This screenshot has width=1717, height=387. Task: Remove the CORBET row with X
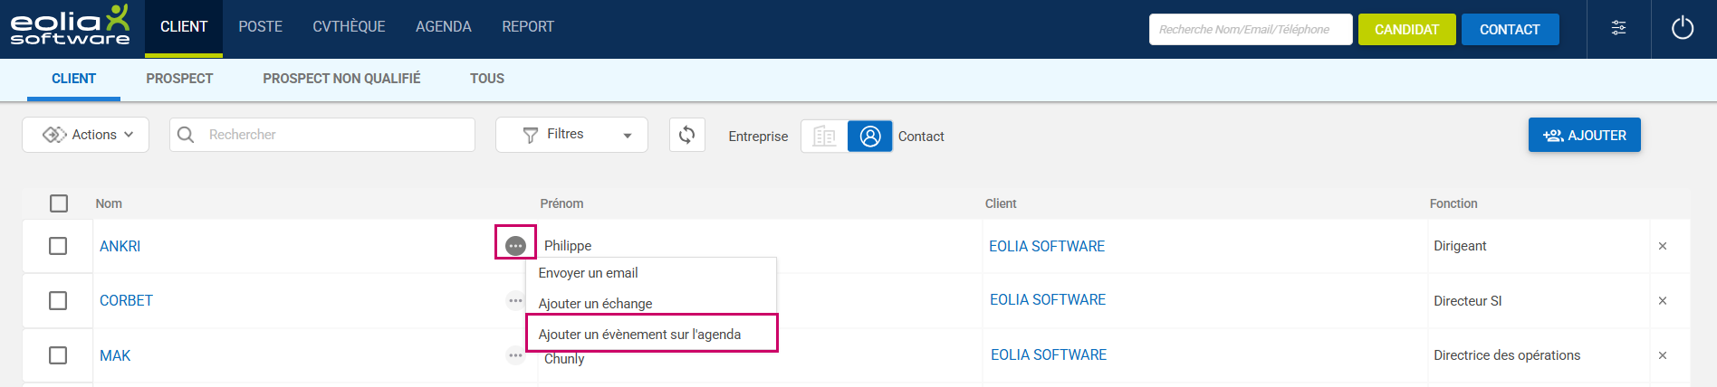(x=1662, y=301)
